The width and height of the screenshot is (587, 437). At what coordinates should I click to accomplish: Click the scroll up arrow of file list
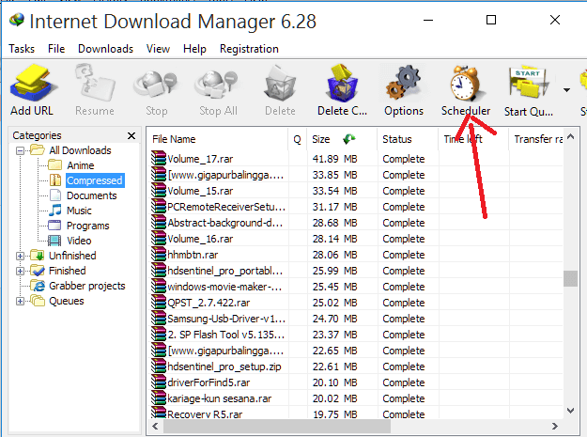click(570, 136)
